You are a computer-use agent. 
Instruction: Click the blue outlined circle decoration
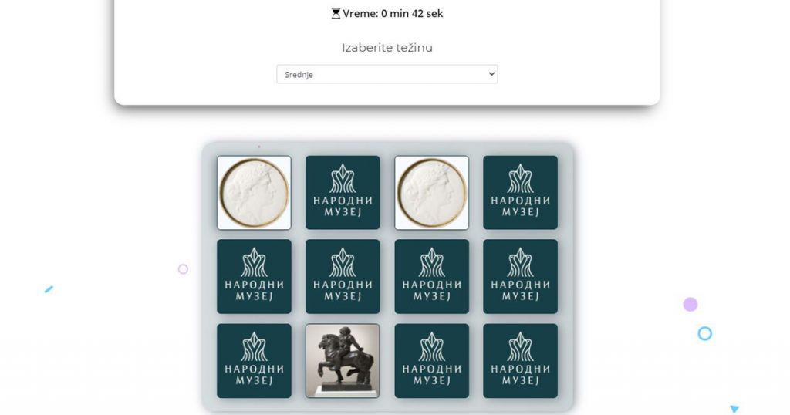tap(705, 333)
